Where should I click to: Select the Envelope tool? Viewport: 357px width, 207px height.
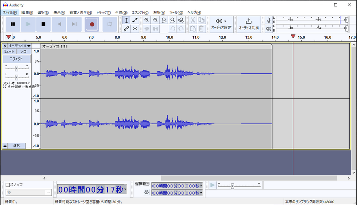[x=135, y=20]
